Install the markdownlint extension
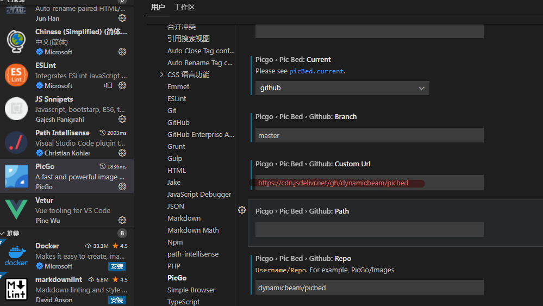543x306 pixels. click(117, 300)
